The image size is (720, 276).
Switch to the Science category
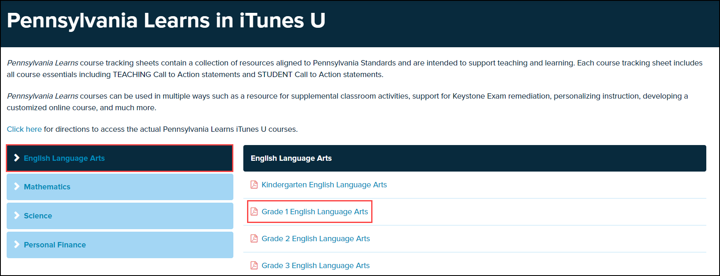[38, 216]
